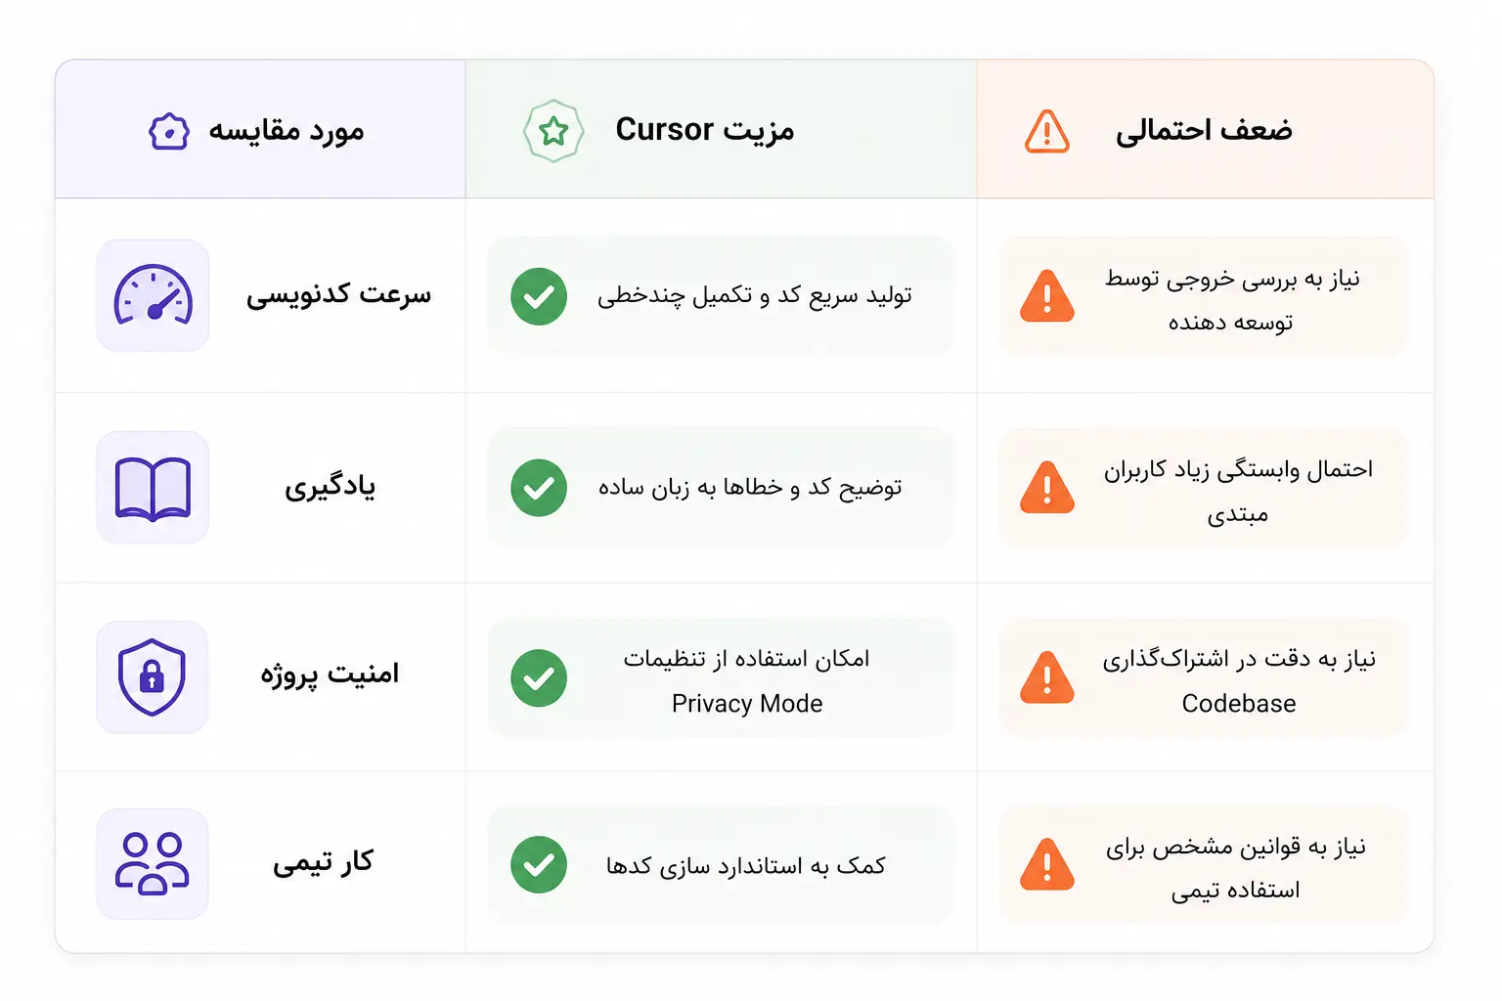Click green checkmark beside multi-line code completion
Viewport: 1502px width, 1001px height.
pyautogui.click(x=539, y=296)
